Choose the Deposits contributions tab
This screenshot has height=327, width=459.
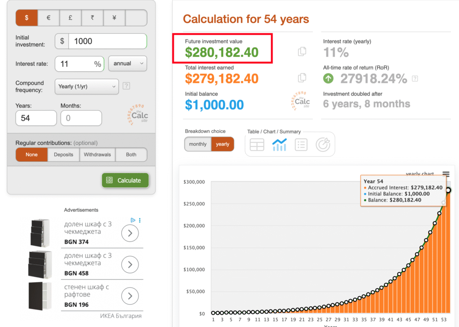tap(64, 155)
